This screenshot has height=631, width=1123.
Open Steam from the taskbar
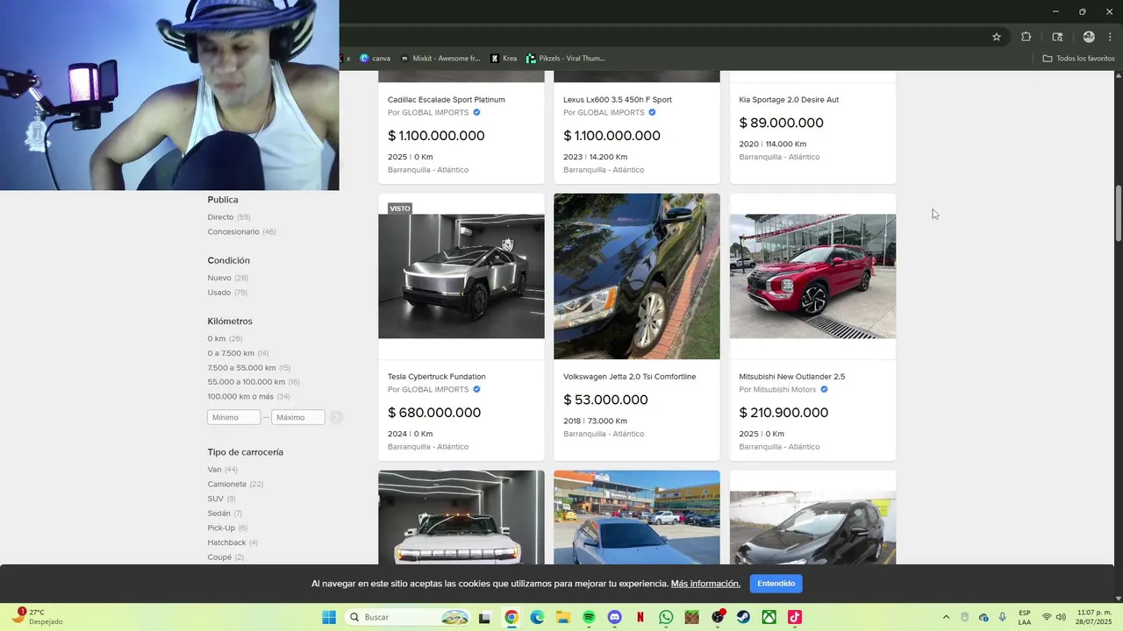743,617
